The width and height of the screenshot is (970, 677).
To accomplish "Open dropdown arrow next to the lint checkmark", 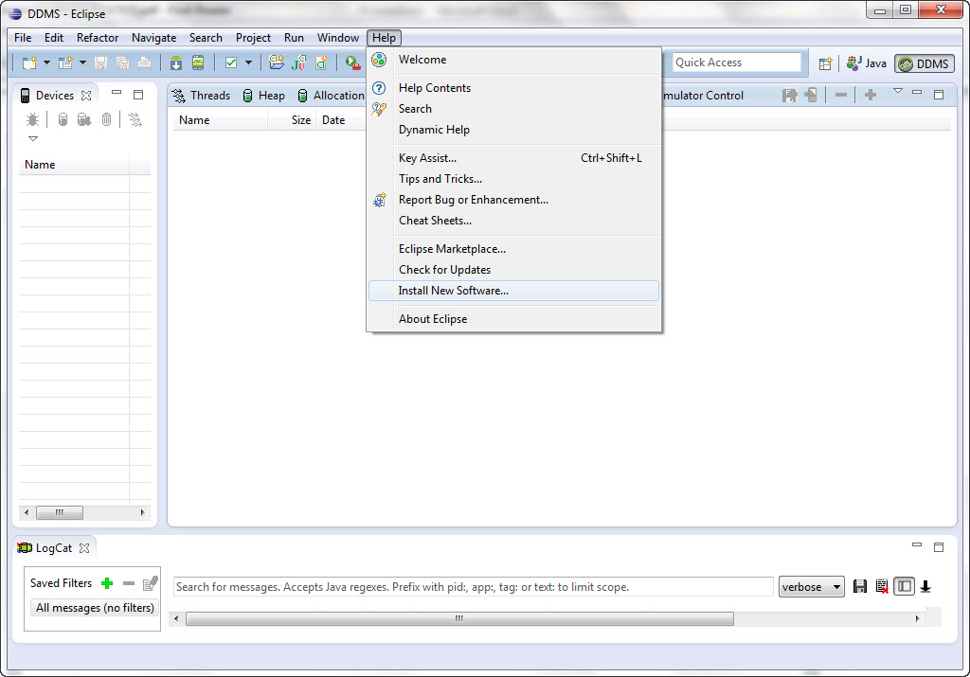I will tap(248, 63).
